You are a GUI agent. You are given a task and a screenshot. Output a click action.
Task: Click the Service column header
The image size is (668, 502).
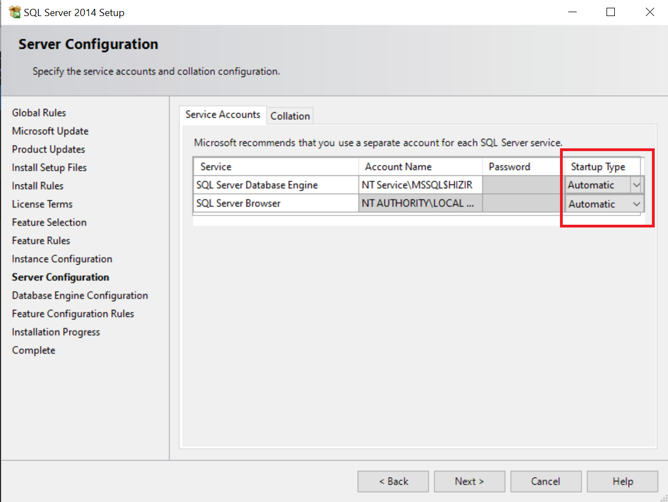[x=276, y=167]
